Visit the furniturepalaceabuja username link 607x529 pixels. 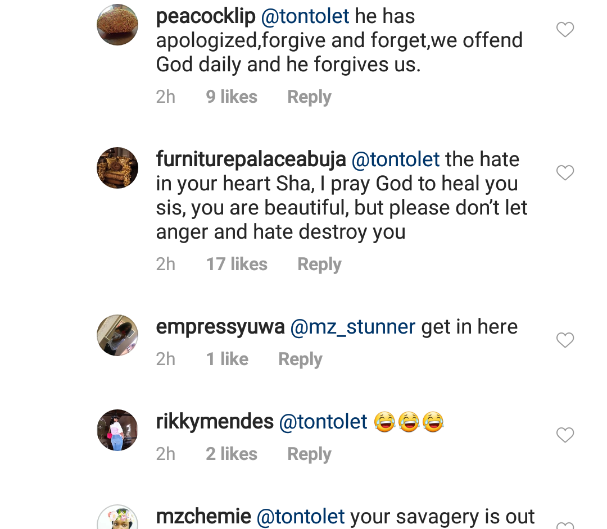[x=251, y=159]
